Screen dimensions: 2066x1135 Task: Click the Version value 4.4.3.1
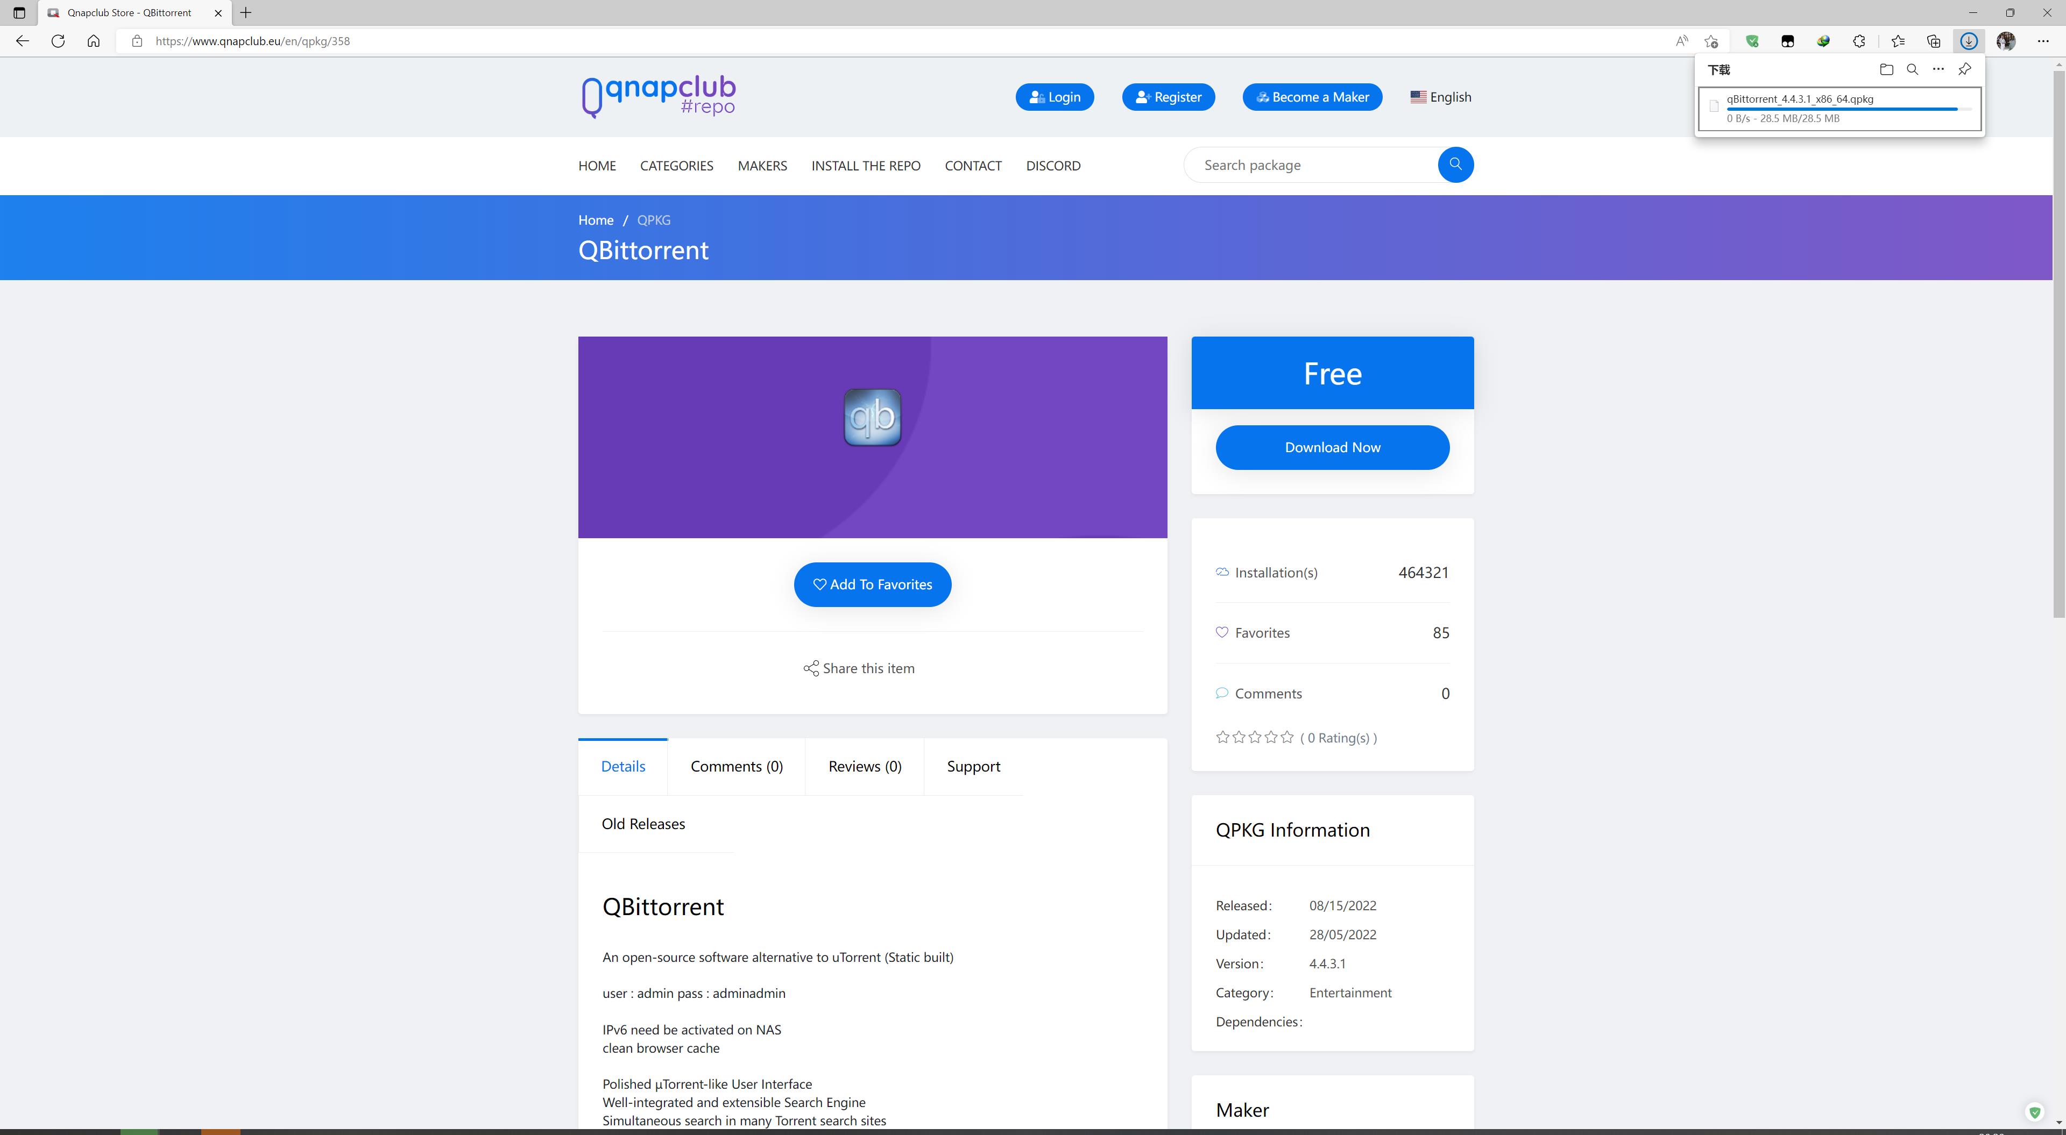click(1327, 963)
